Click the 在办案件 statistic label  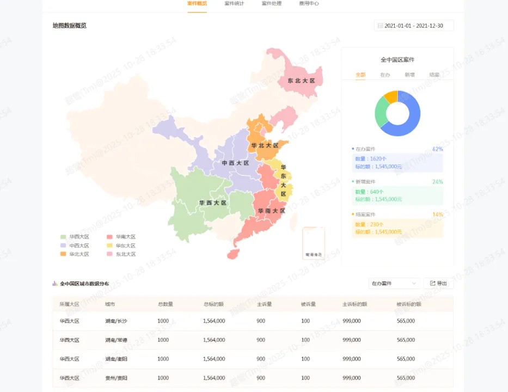click(x=366, y=149)
